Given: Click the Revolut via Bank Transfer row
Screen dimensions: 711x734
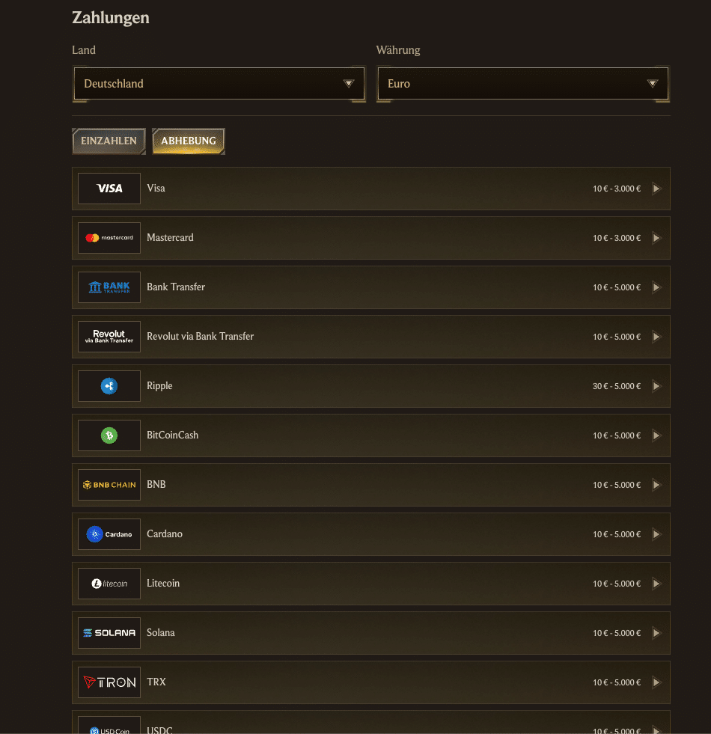Looking at the screenshot, I should 371,337.
